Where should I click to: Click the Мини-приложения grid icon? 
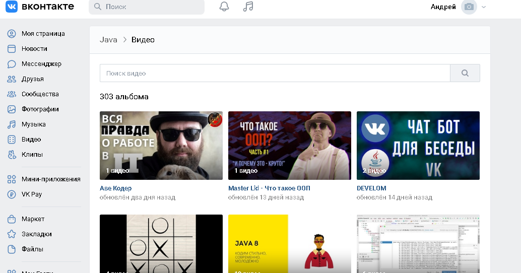tap(12, 179)
